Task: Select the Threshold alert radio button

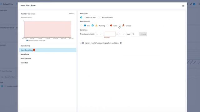Action: [81, 17]
